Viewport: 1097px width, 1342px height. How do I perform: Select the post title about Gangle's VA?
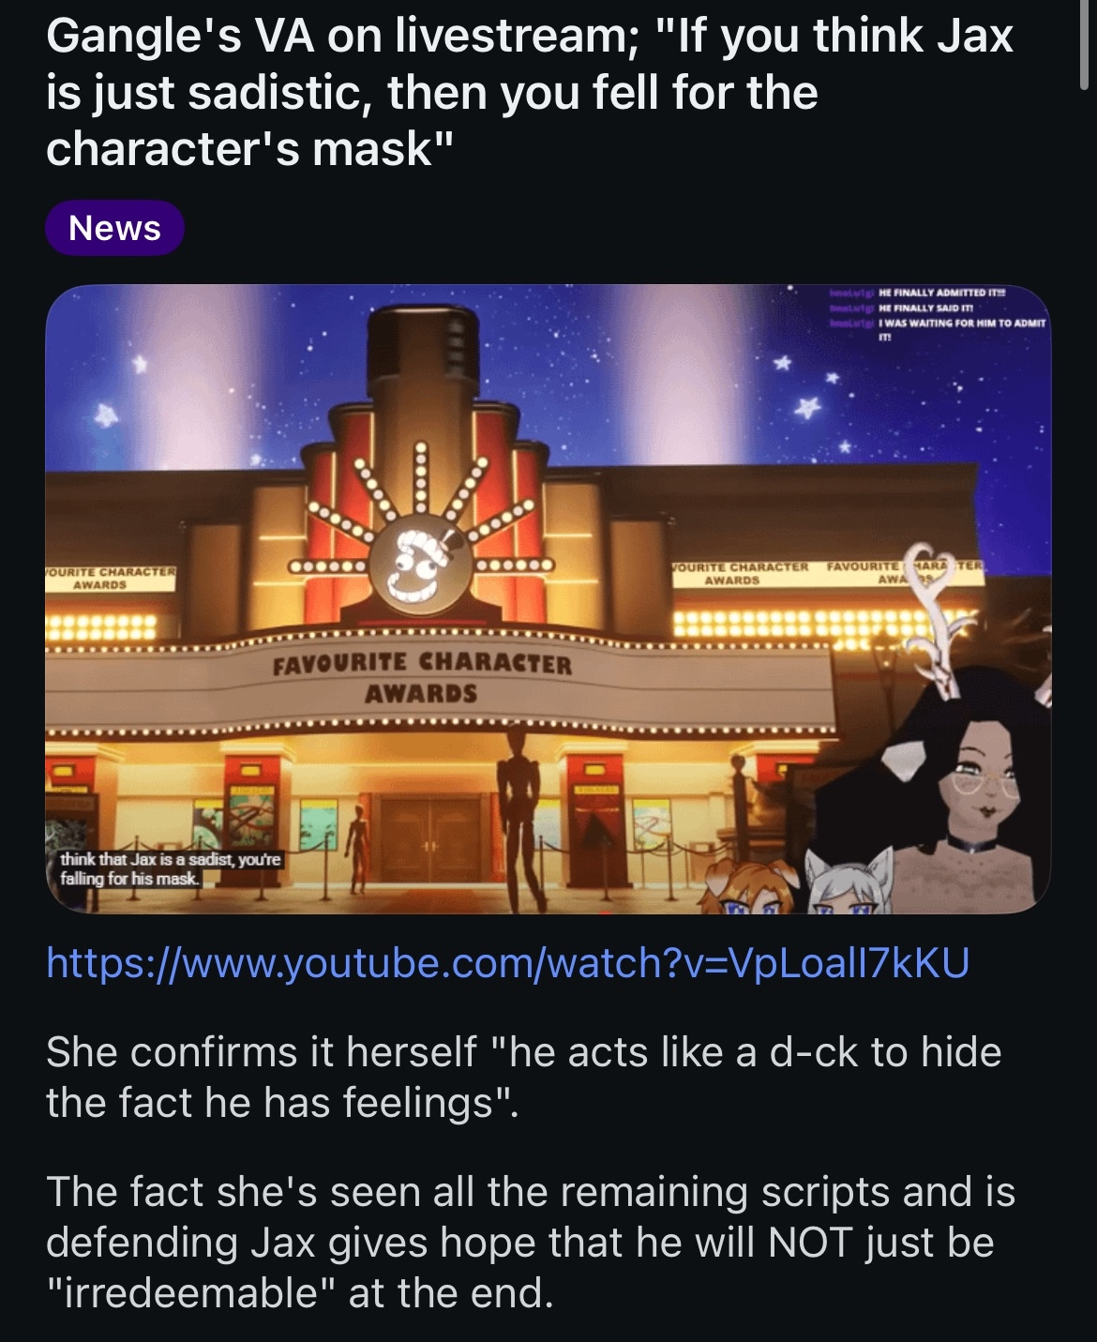pyautogui.click(x=530, y=92)
